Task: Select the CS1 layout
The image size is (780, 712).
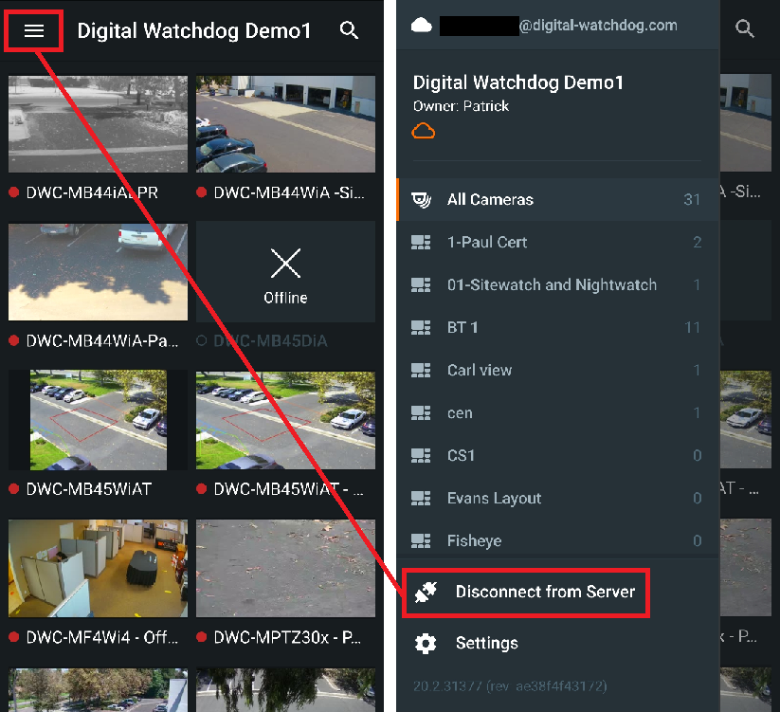Action: [461, 456]
